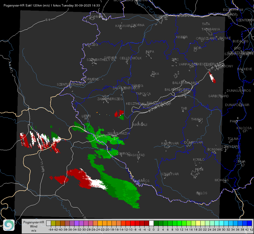Image resolution: width=254 pixels, height=234 pixels.
Task: Click the red and green echo near Keszthely
Action: [119, 115]
